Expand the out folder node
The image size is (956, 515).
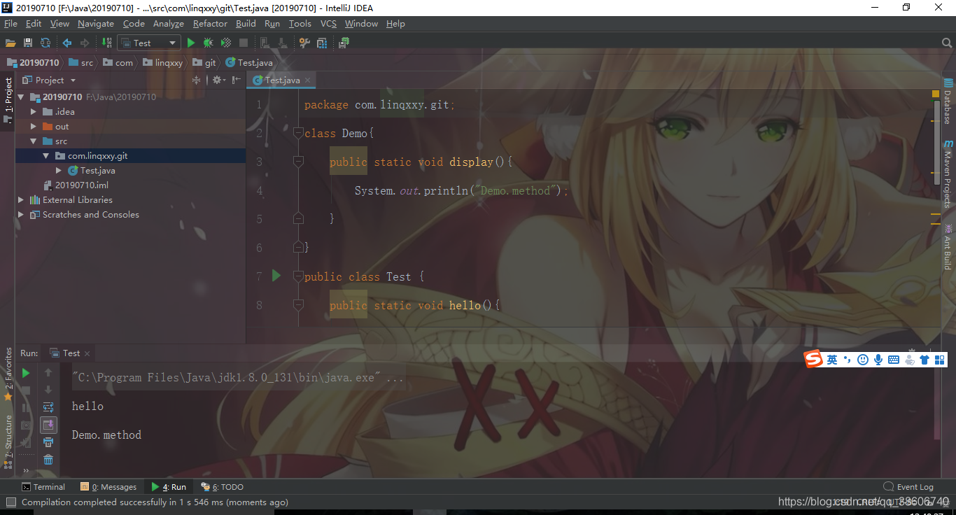[34, 126]
